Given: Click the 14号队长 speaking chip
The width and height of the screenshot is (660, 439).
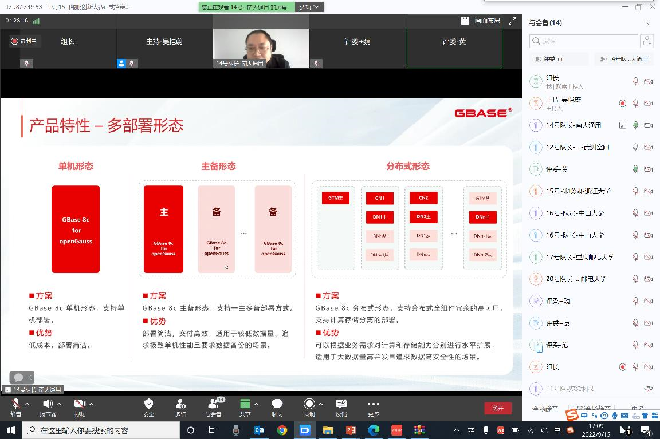Looking at the screenshot, I should [x=624, y=59].
